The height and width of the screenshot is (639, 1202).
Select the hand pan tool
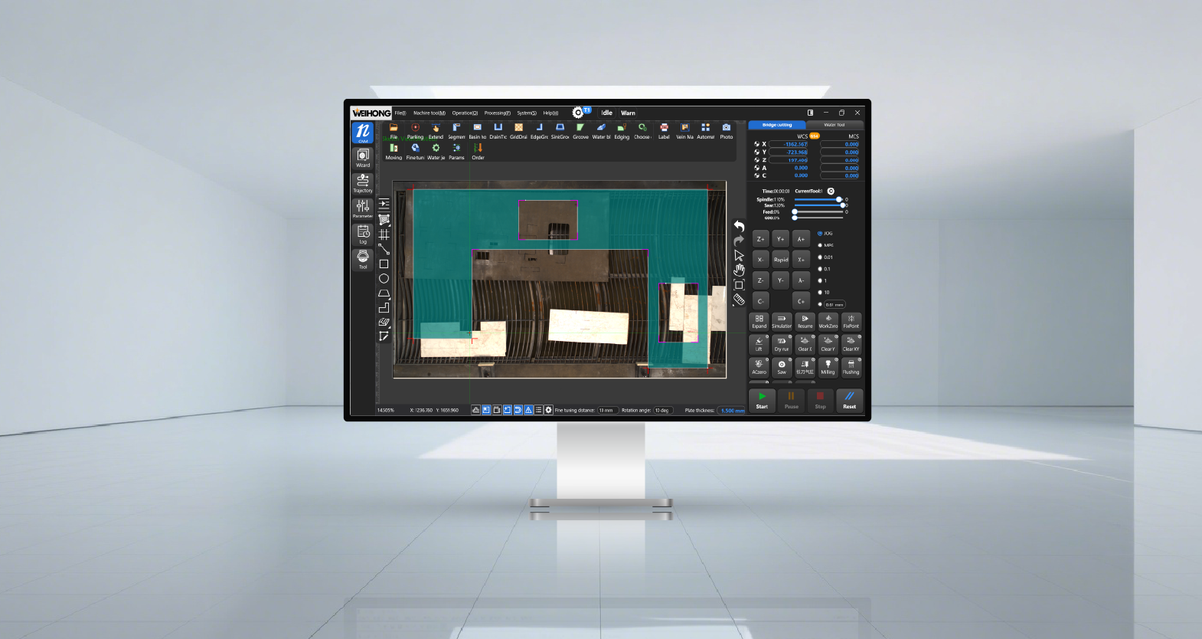coord(739,270)
